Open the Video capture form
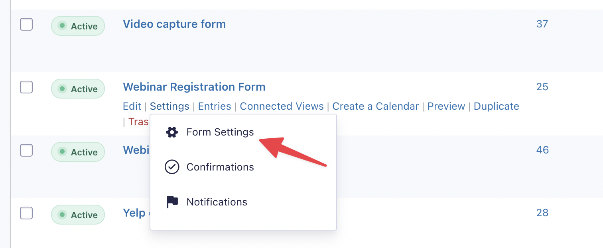The width and height of the screenshot is (603, 248). click(174, 24)
